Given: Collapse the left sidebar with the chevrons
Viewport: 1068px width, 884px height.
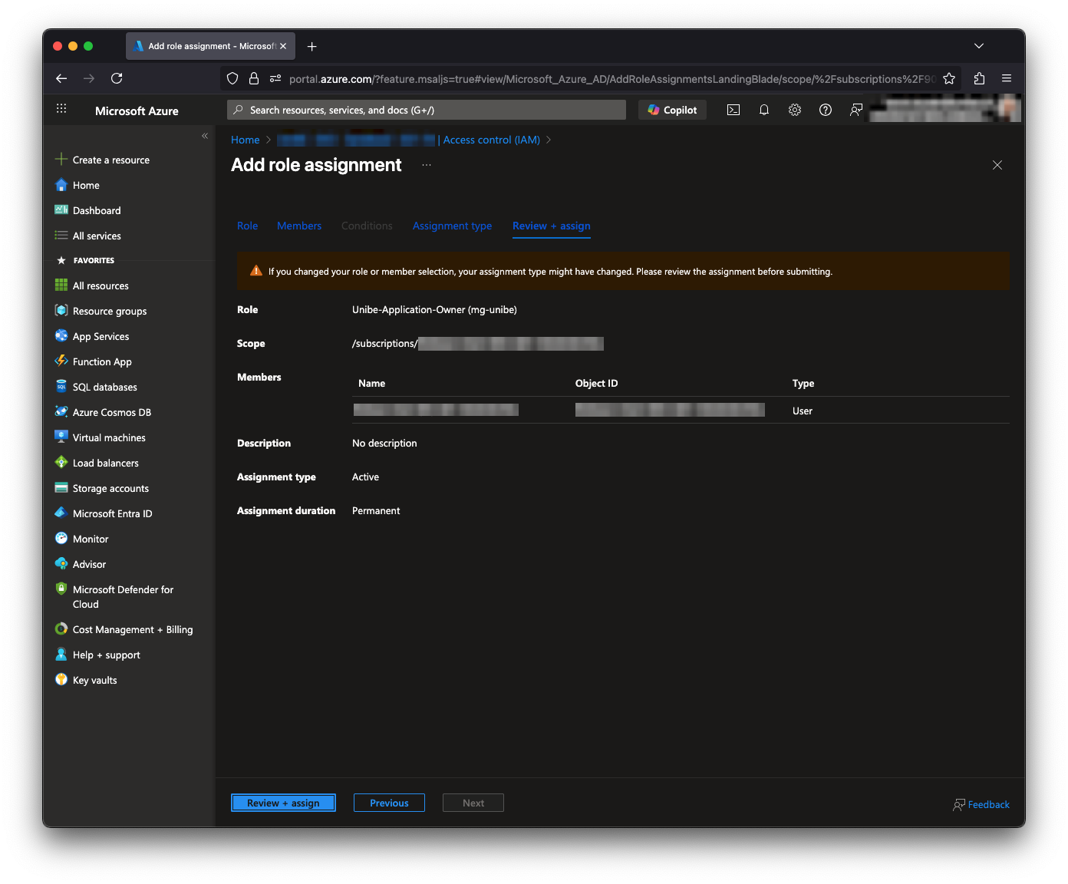Looking at the screenshot, I should (x=205, y=136).
